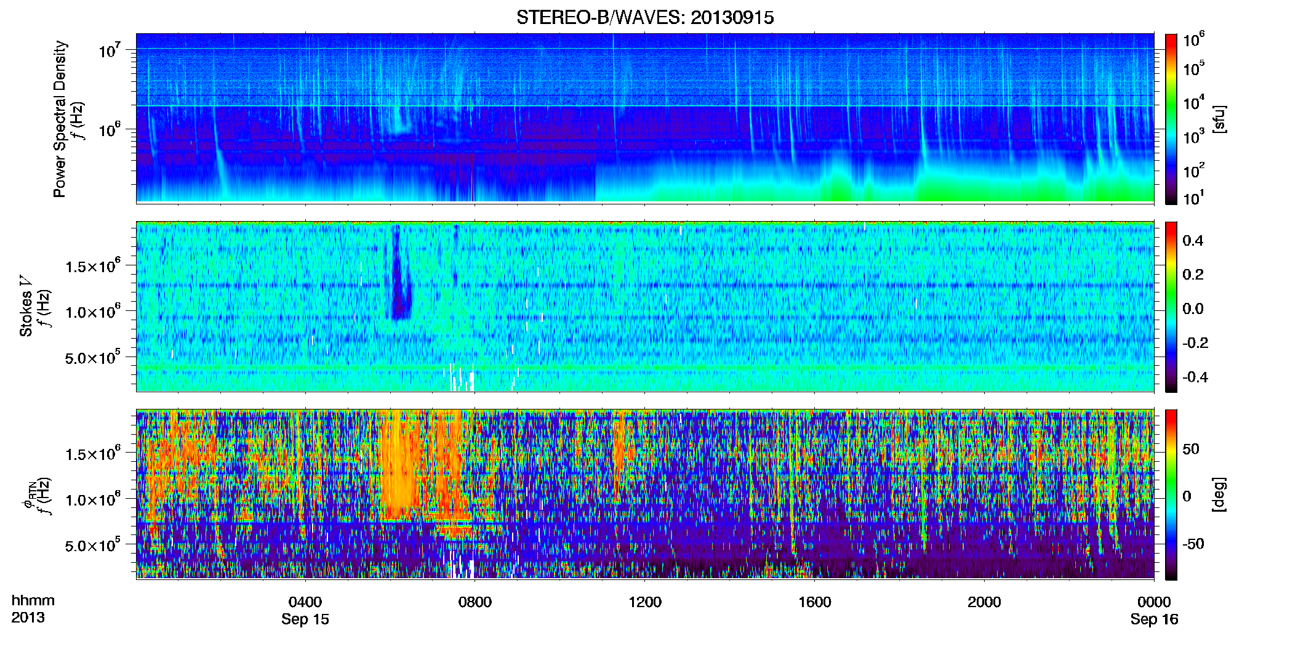The image size is (1290, 665).
Task: Click the 2013 year label
Action: point(28,618)
